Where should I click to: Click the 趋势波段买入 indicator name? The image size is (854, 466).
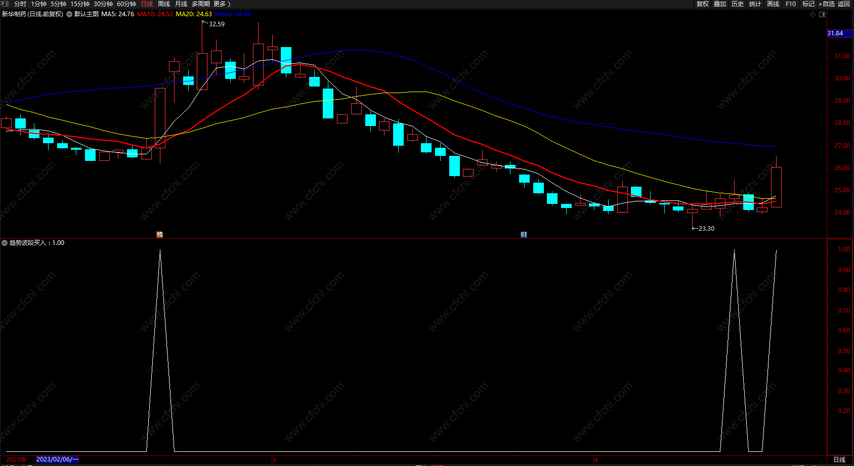pyautogui.click(x=27, y=243)
